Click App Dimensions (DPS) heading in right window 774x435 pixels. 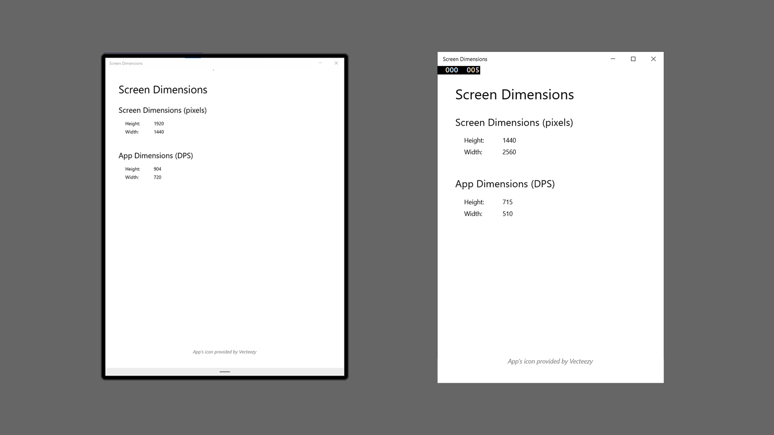[505, 184]
